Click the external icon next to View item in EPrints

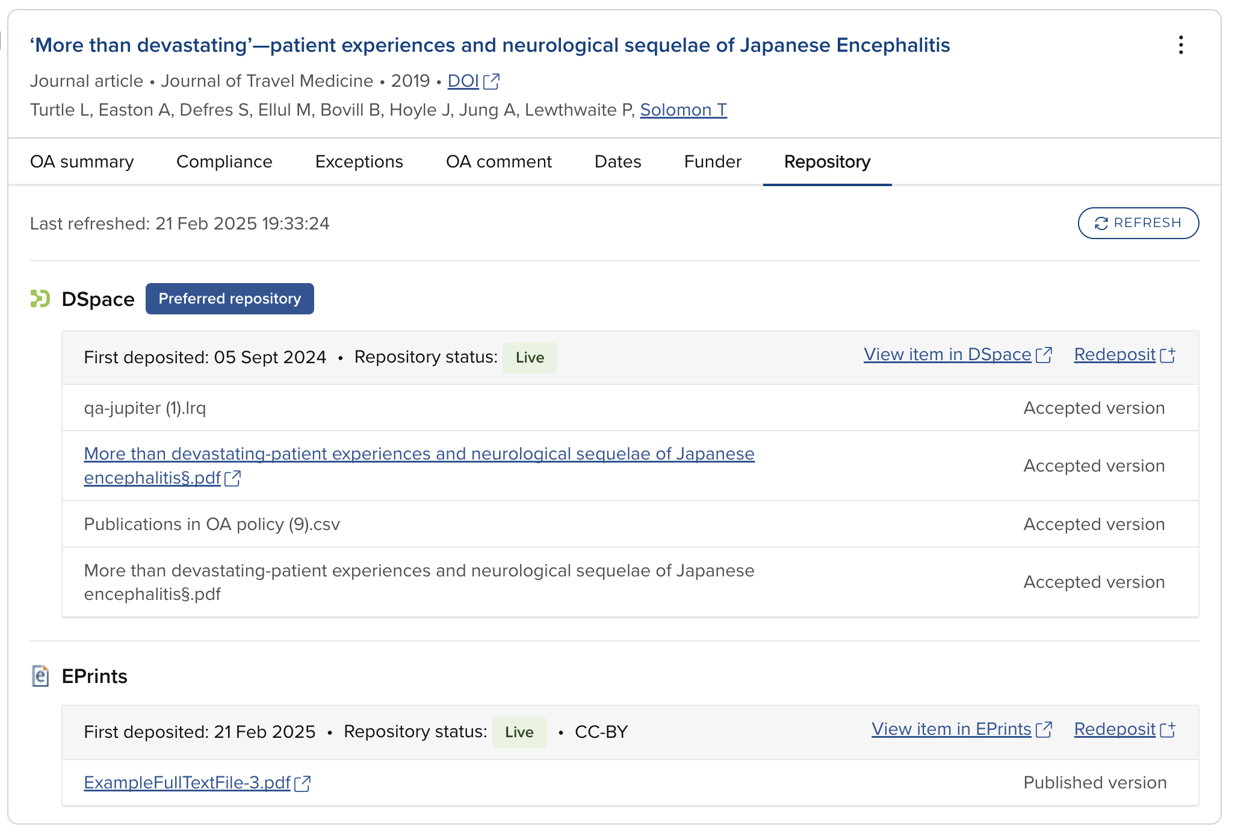(x=1044, y=730)
